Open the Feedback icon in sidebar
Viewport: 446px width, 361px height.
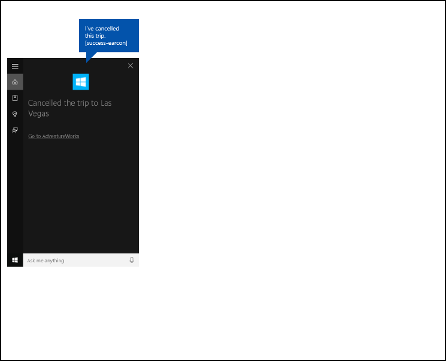tap(15, 130)
